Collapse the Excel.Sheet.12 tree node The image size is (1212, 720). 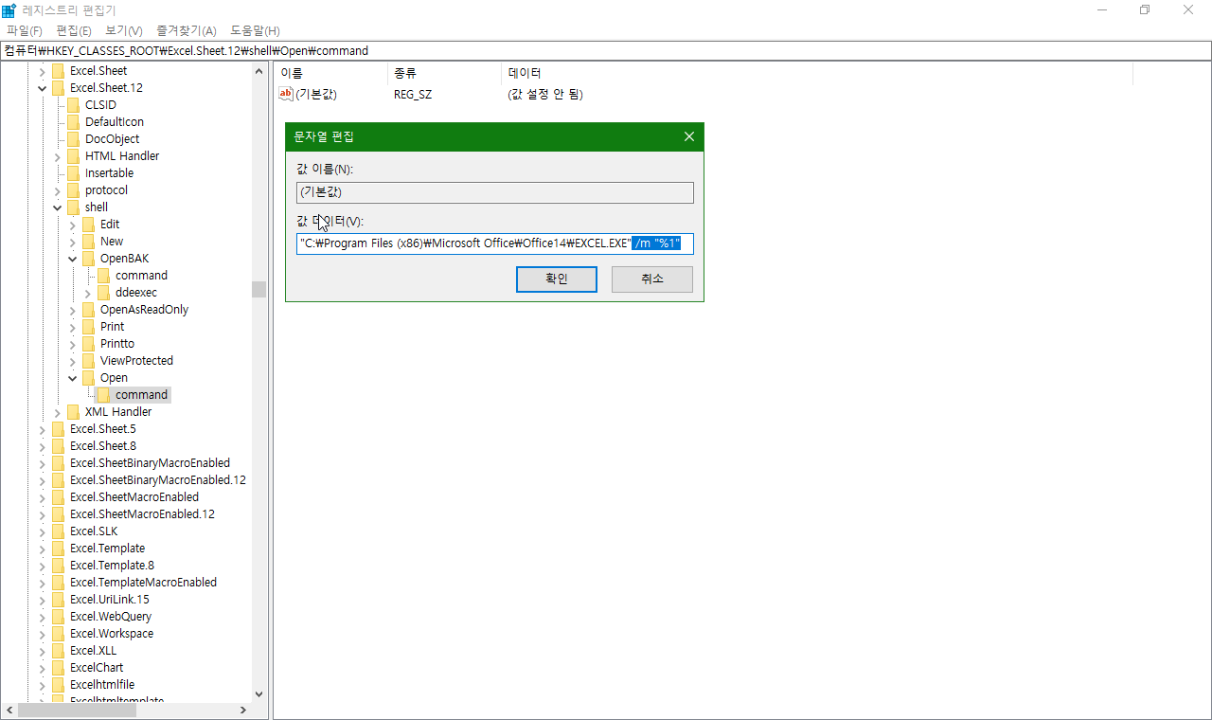(x=43, y=88)
